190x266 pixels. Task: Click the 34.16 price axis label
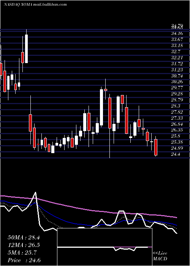coord(177,33)
